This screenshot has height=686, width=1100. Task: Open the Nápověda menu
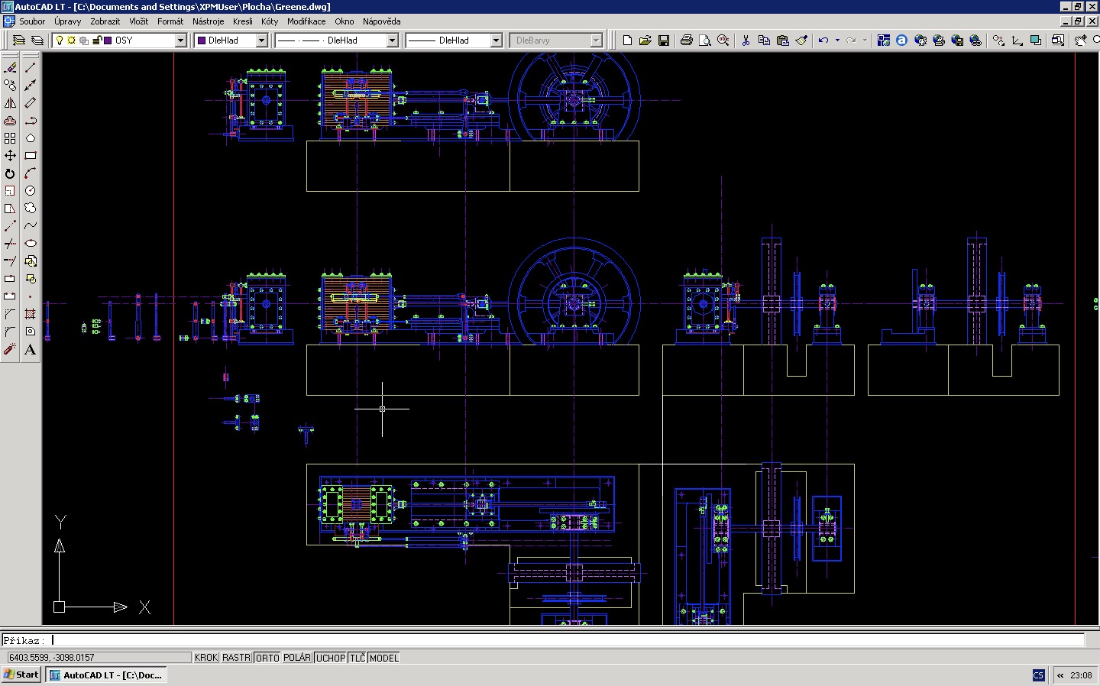point(382,21)
